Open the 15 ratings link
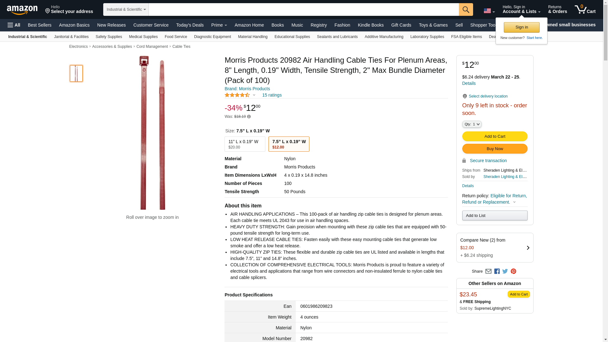608x342 pixels. [x=272, y=95]
